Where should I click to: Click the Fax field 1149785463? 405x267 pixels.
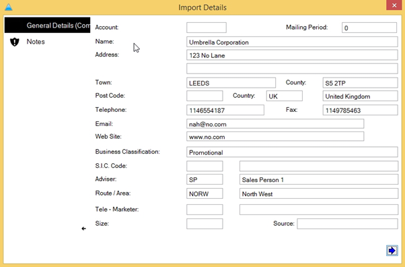pos(360,110)
